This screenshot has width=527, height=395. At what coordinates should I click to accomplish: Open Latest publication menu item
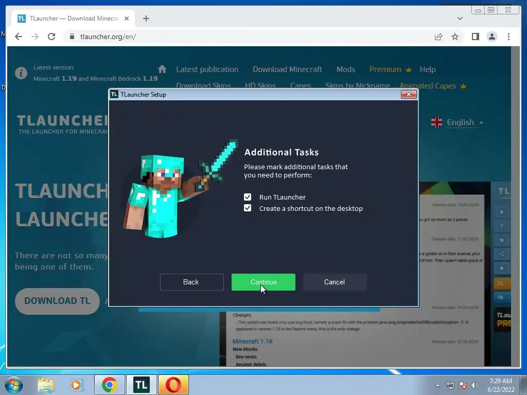pos(207,69)
